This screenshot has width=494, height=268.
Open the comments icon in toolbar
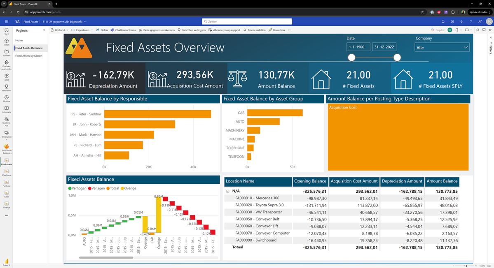point(483,30)
